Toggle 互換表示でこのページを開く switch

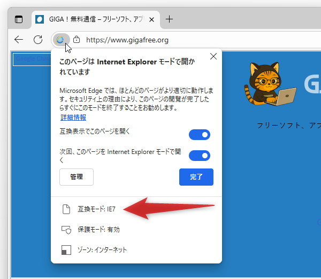(199, 135)
